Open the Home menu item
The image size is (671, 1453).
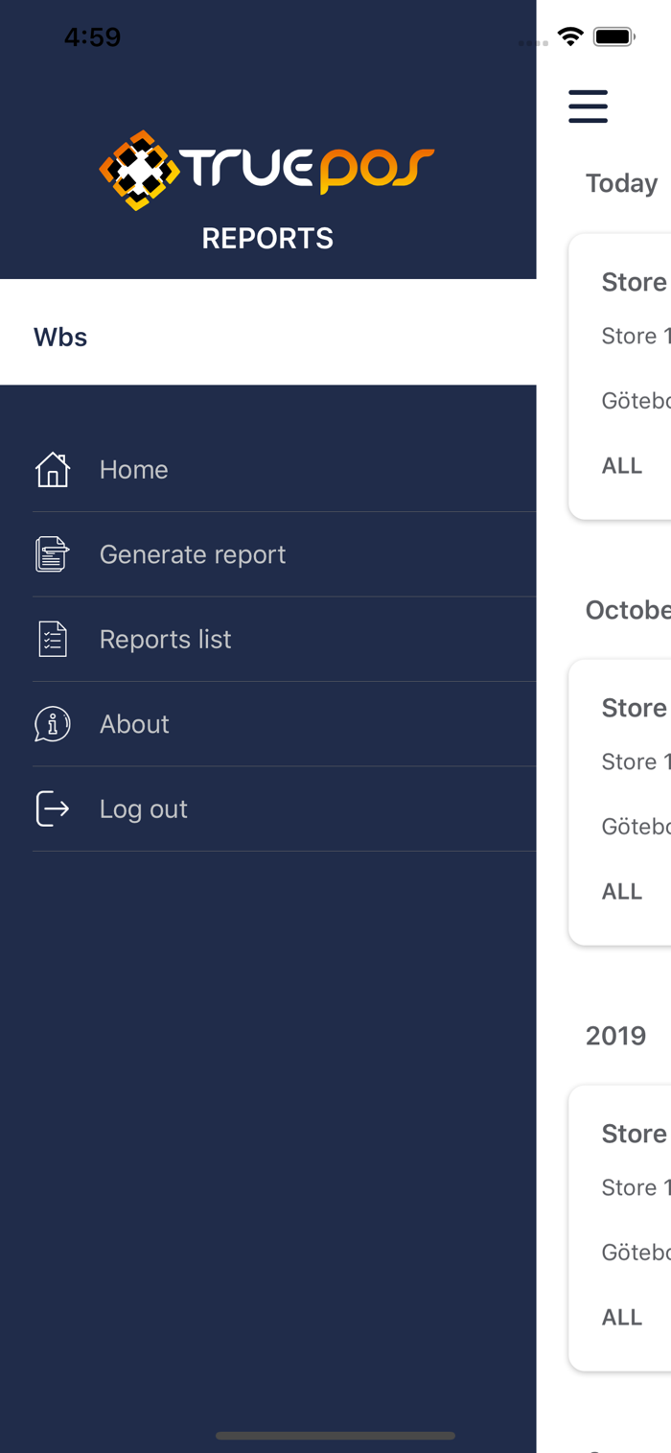[x=285, y=470]
